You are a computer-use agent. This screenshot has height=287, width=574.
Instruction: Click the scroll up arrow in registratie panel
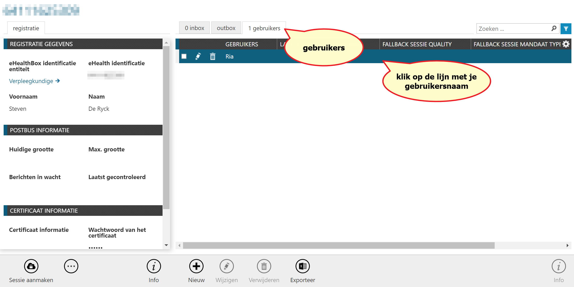point(166,43)
